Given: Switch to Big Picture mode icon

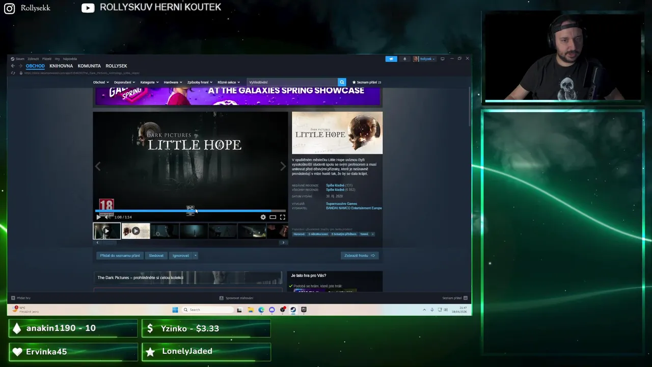Looking at the screenshot, I should (x=442, y=59).
